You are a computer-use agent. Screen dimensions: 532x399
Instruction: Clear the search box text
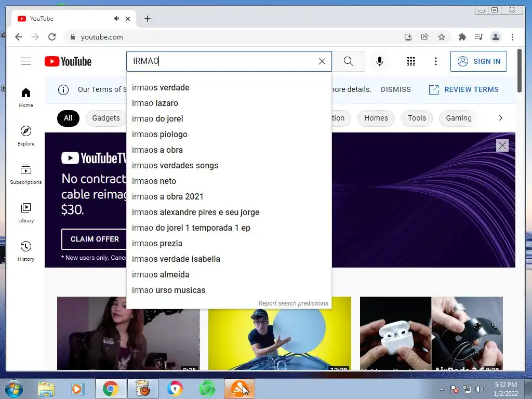pyautogui.click(x=322, y=61)
